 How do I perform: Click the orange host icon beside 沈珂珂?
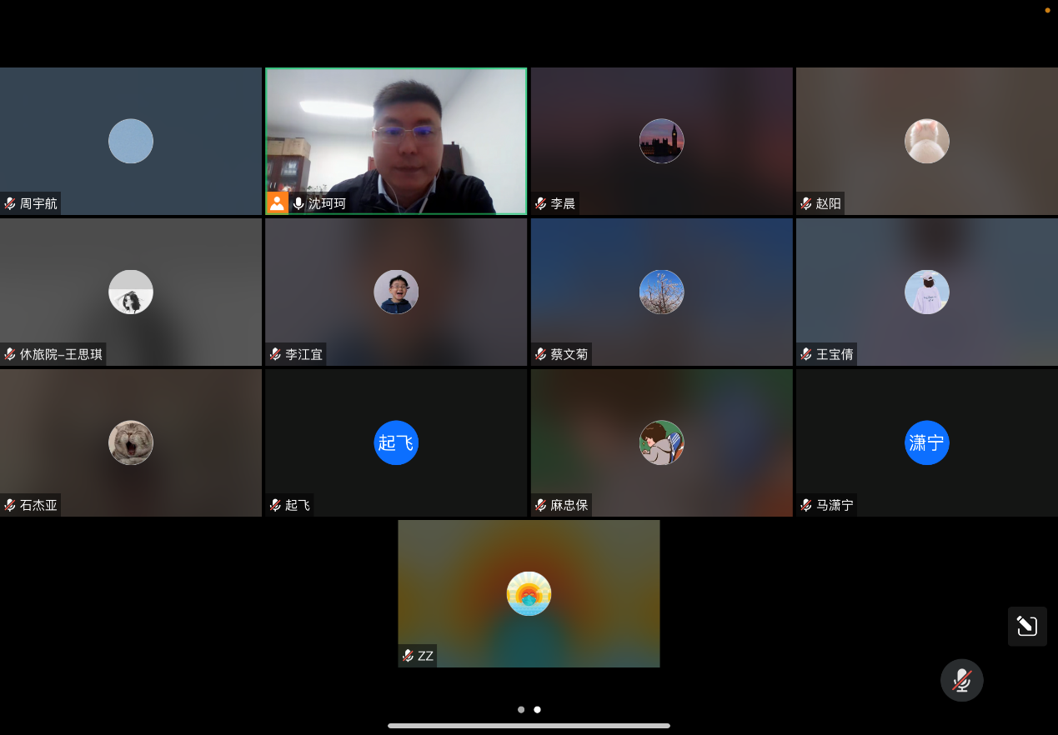tap(277, 203)
